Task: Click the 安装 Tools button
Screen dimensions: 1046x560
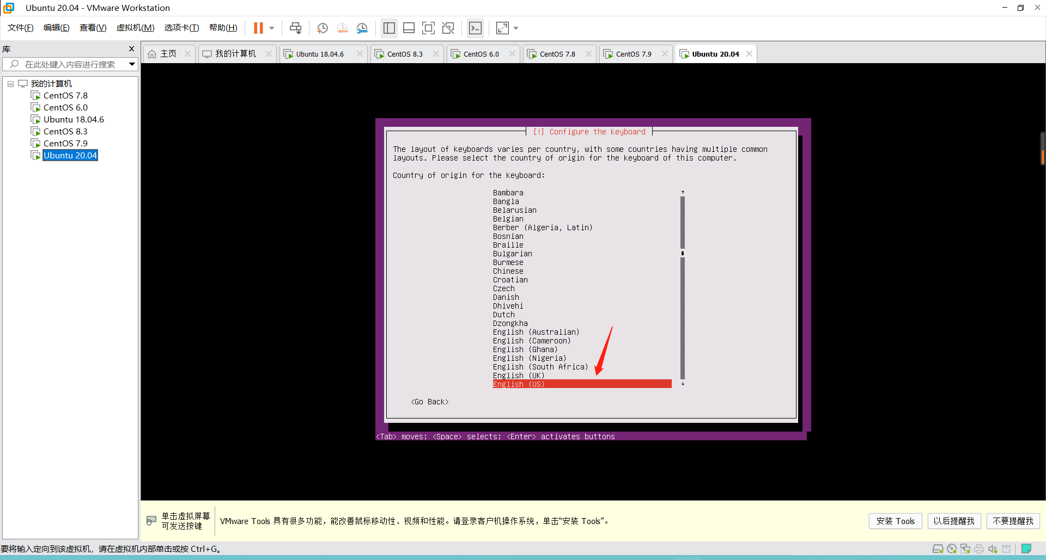Action: click(895, 521)
